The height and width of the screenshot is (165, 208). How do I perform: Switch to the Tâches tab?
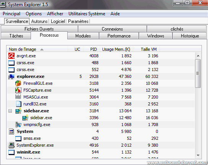16,36
